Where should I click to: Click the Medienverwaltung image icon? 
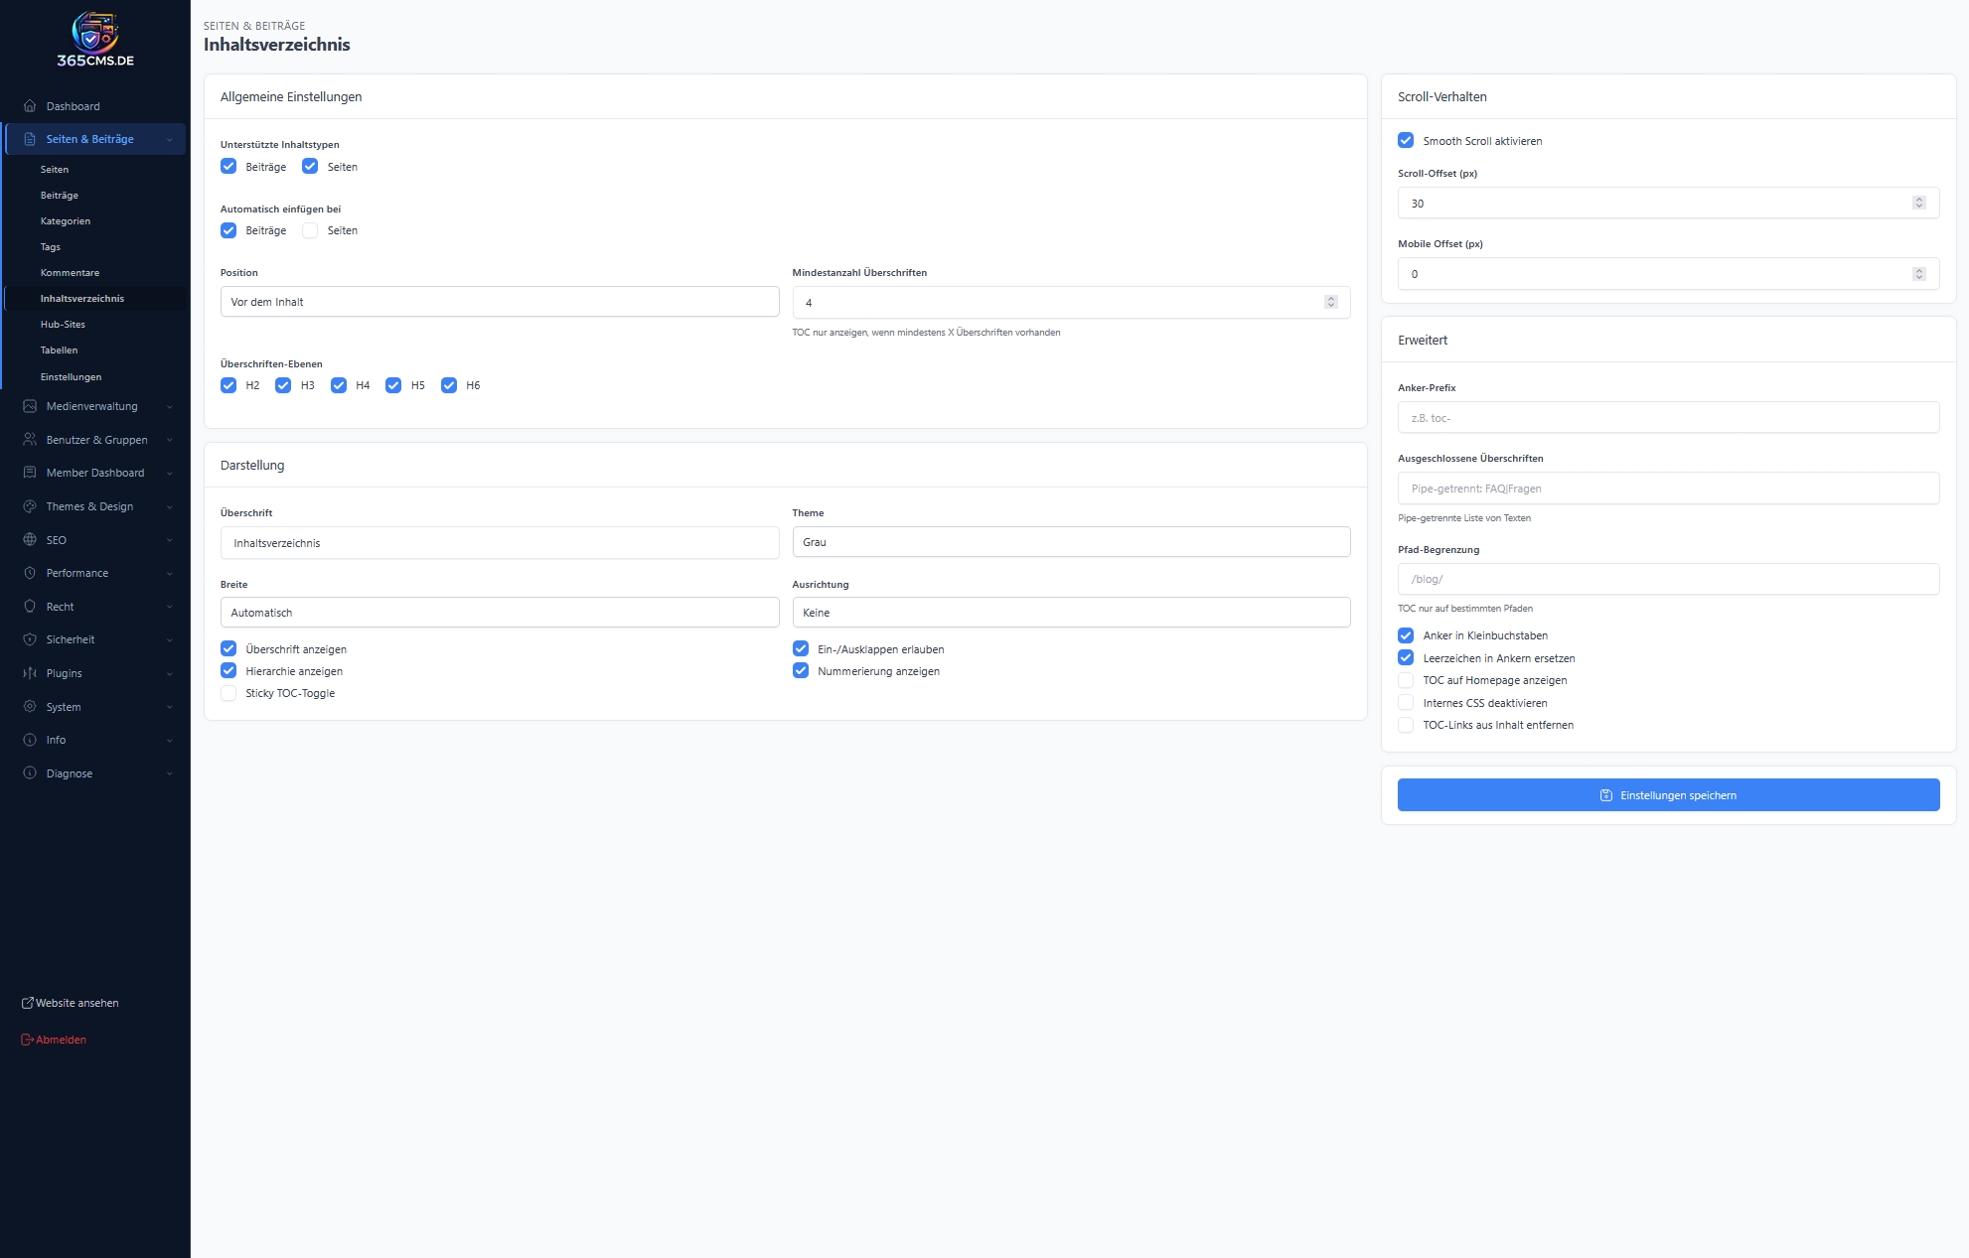[x=30, y=406]
